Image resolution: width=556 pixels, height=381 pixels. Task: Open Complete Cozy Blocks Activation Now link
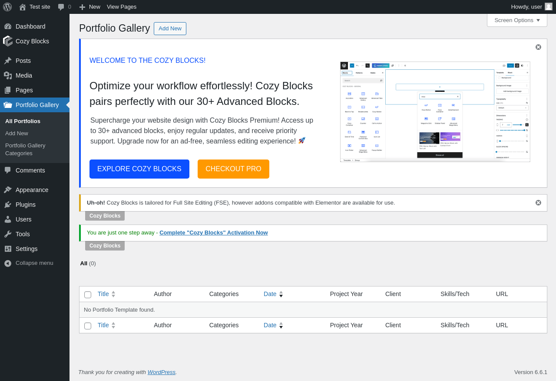click(214, 233)
